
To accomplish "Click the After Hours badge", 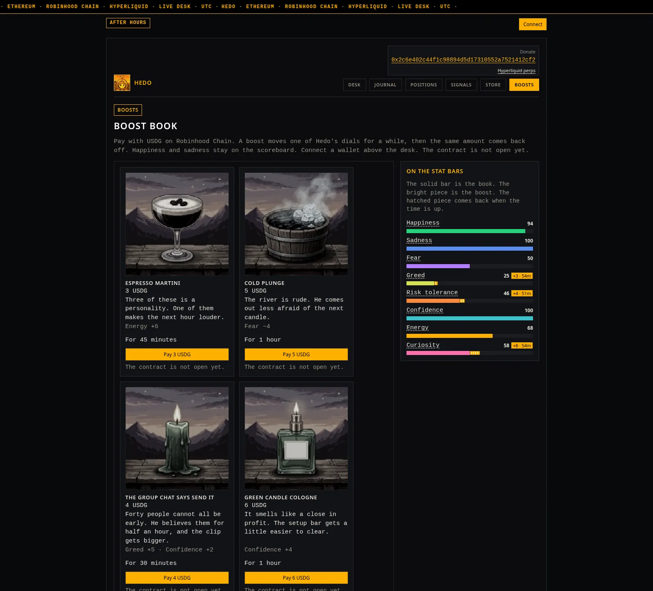I will coord(128,23).
